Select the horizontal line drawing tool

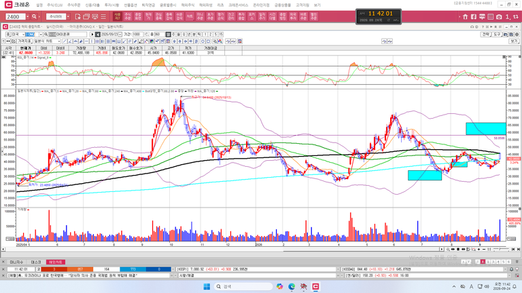point(86,41)
